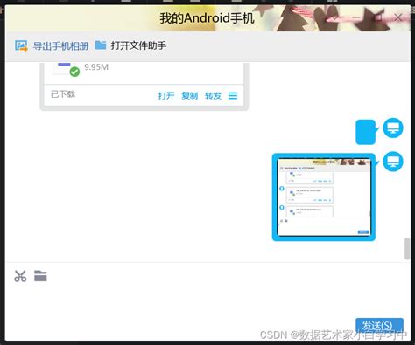Click the scissors screenshot tool icon
This screenshot has height=345, width=415.
click(20, 276)
